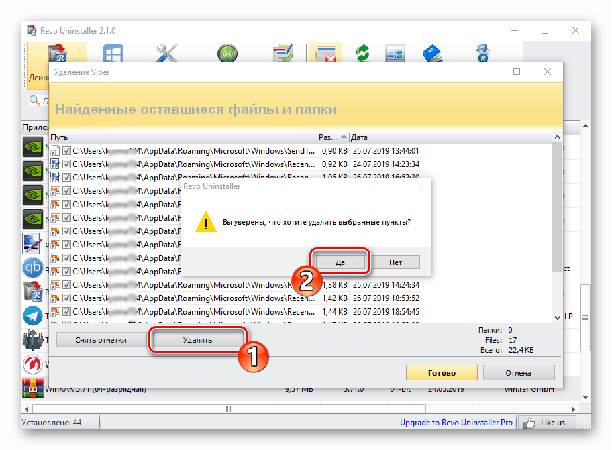The width and height of the screenshot is (612, 450).
Task: Open the options notepad-with-checkmark toolbar icon
Action: click(283, 53)
